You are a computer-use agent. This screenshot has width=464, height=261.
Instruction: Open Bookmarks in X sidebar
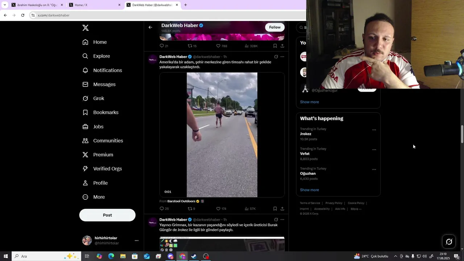click(100, 112)
